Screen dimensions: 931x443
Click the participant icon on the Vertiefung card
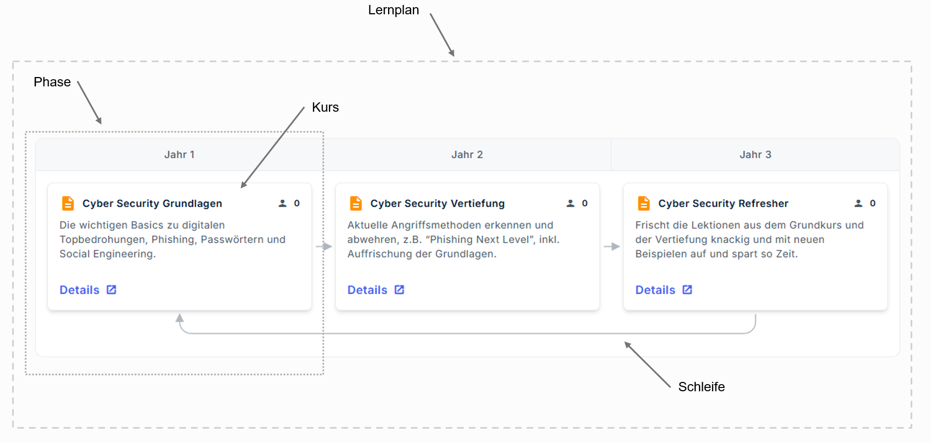571,204
